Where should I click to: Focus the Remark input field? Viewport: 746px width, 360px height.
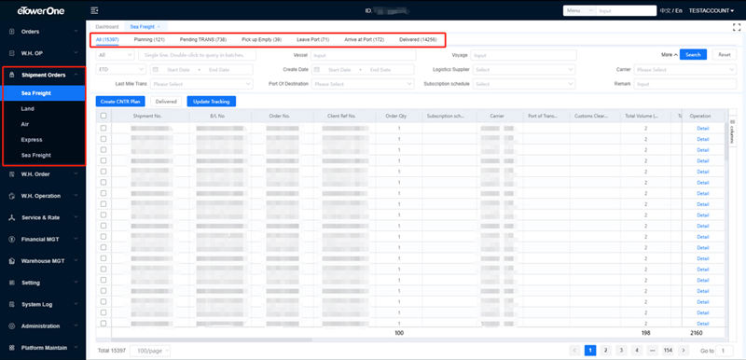(x=685, y=84)
